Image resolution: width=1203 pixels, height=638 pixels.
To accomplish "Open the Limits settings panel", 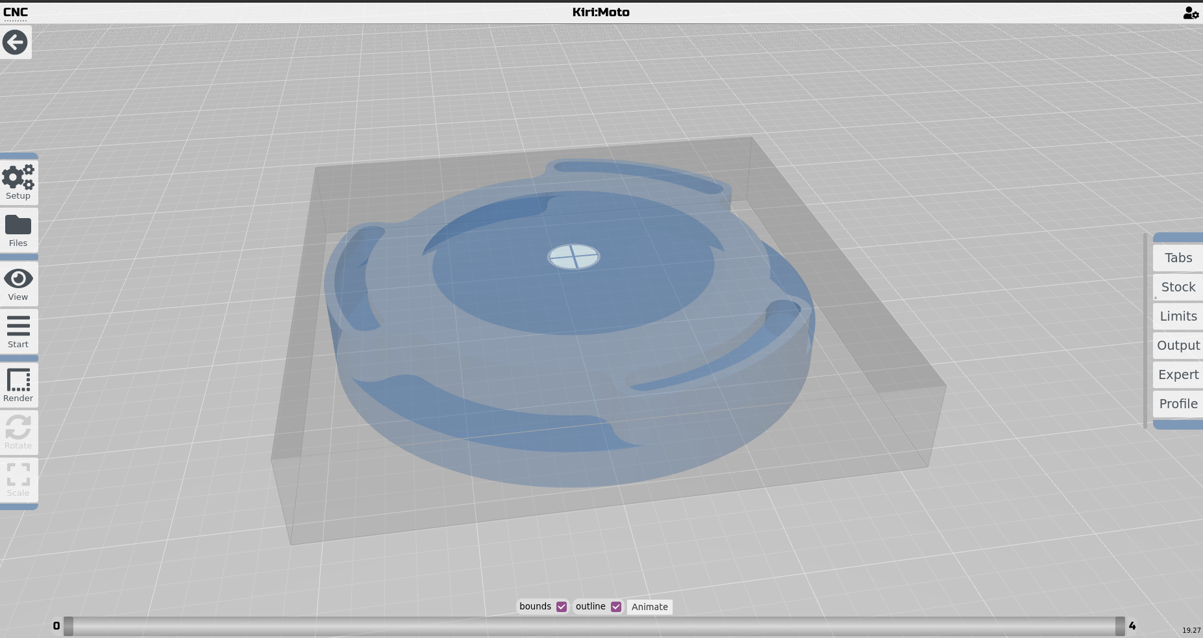I will click(1177, 316).
